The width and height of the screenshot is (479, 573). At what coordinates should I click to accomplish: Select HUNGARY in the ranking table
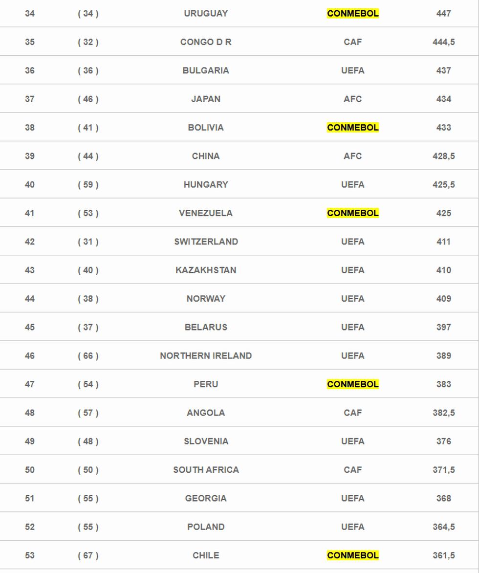click(x=206, y=185)
